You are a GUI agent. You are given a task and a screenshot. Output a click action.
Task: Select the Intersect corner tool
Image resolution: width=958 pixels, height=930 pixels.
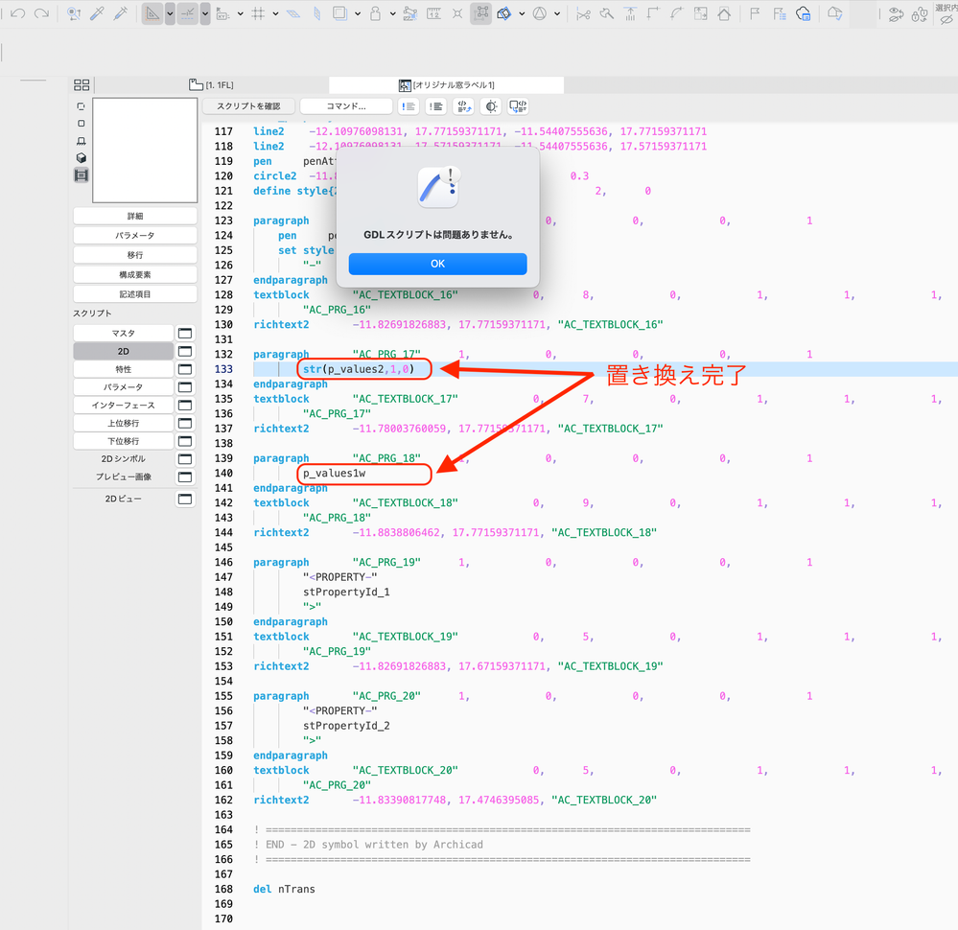[x=653, y=13]
